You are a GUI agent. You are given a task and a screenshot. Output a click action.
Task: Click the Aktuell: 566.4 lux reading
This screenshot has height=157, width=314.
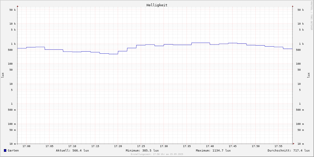click(x=72, y=150)
